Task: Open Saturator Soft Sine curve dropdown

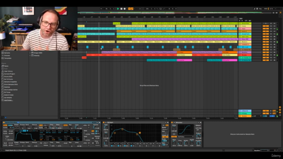Action: click(x=186, y=136)
